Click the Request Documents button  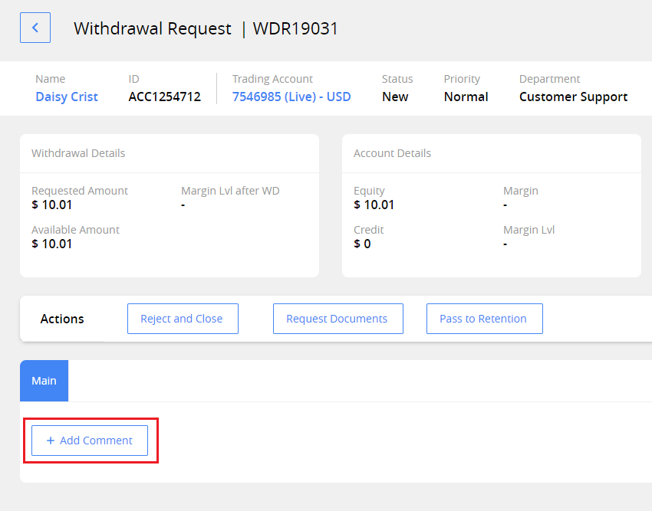point(338,319)
